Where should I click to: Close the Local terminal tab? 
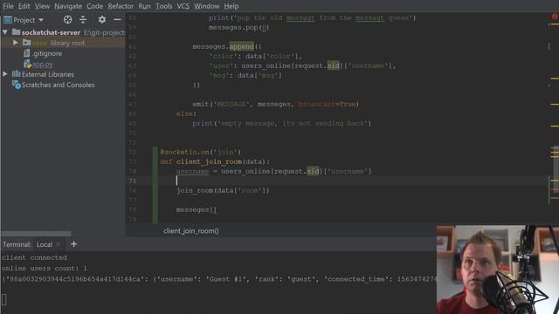59,244
